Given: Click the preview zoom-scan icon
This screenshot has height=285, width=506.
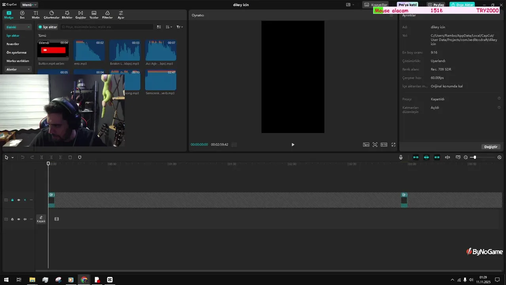Looking at the screenshot, I should click(x=375, y=144).
